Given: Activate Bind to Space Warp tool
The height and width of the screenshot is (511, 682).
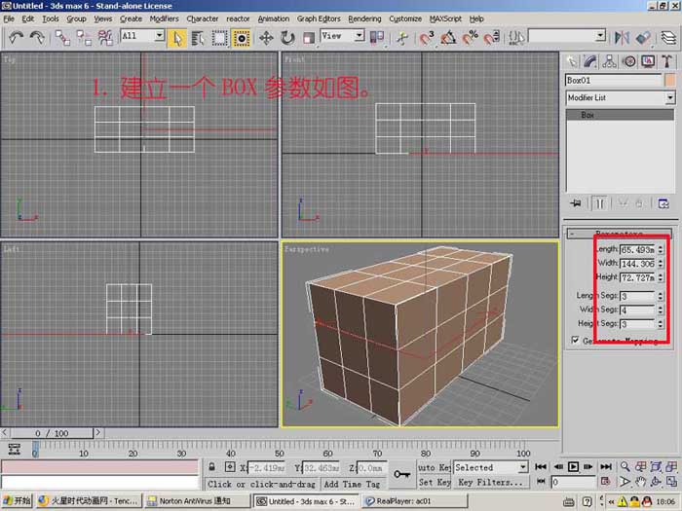Looking at the screenshot, I should point(105,37).
